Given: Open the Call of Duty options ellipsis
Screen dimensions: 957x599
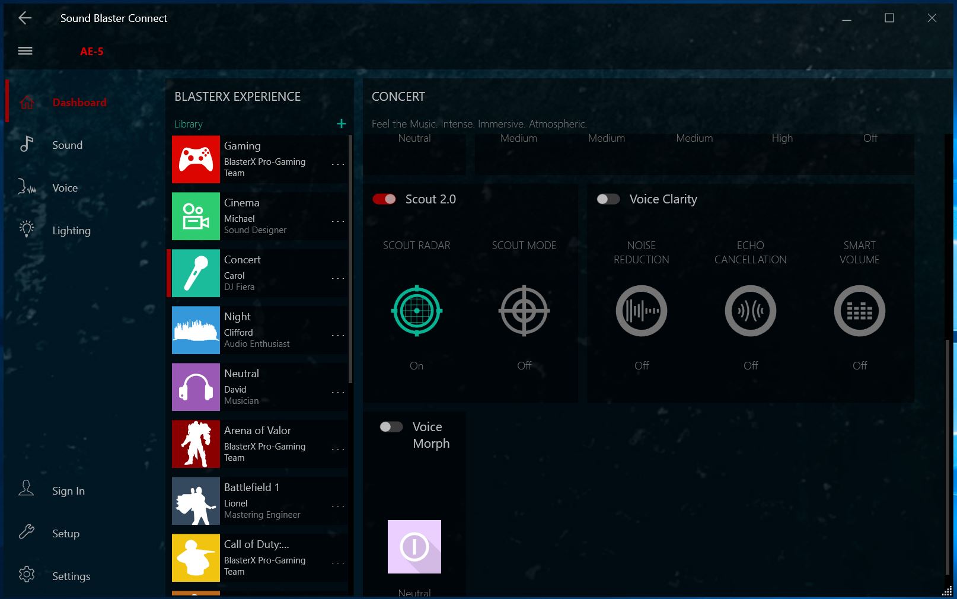Looking at the screenshot, I should pos(338,562).
